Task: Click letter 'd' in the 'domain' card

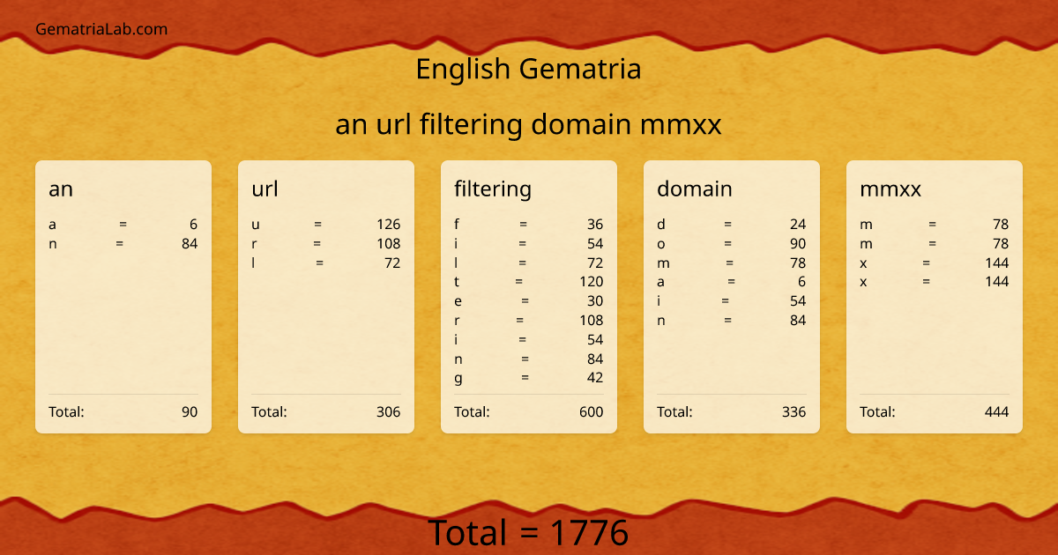Action: 661,225
